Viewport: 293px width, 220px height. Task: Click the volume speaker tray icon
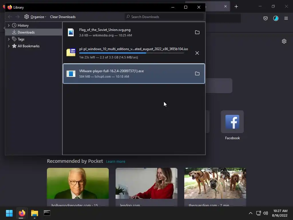point(265,213)
